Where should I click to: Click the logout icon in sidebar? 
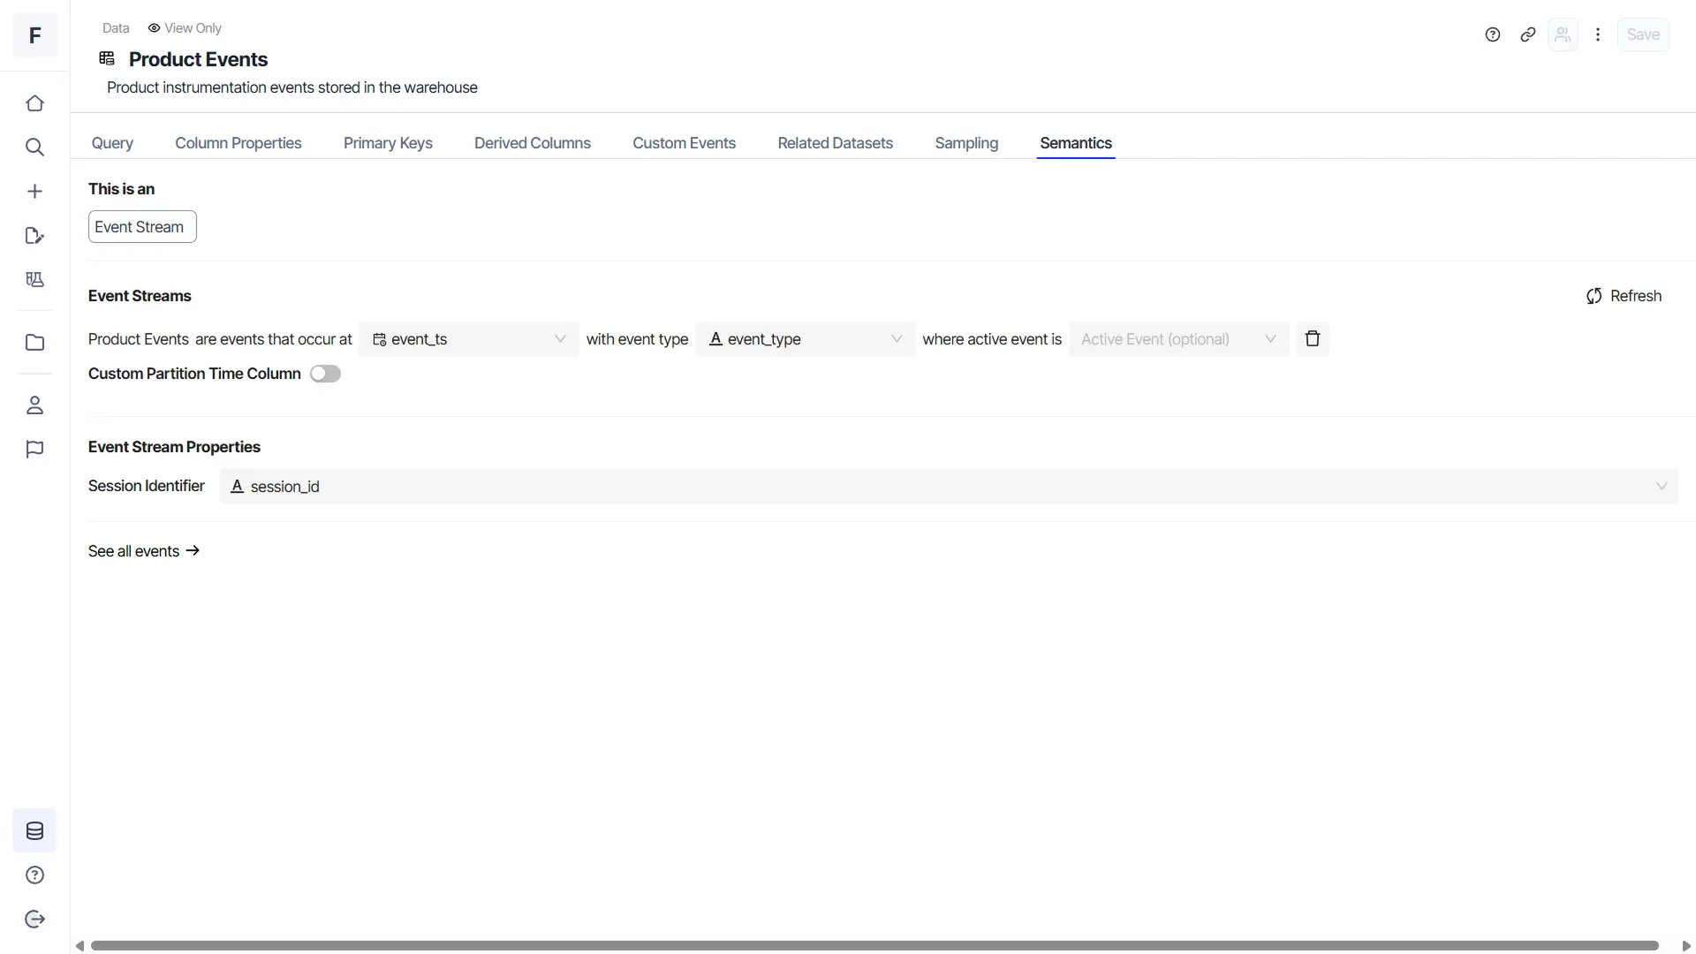[x=34, y=920]
